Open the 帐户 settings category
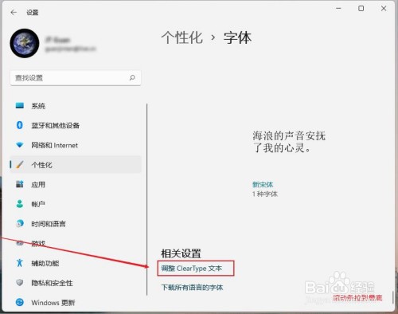This screenshot has width=398, height=314. [x=76, y=204]
